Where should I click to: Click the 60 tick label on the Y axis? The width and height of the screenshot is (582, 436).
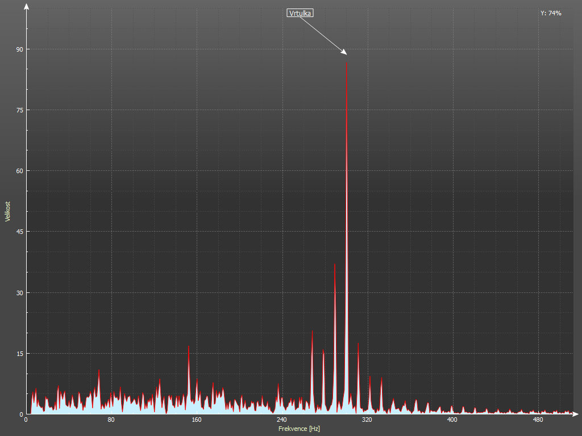pyautogui.click(x=19, y=171)
